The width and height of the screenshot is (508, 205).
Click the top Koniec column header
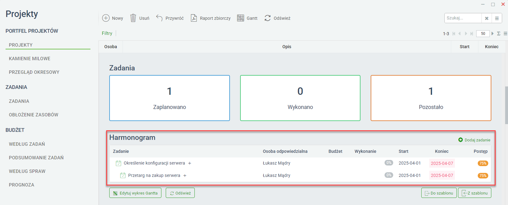492,47
